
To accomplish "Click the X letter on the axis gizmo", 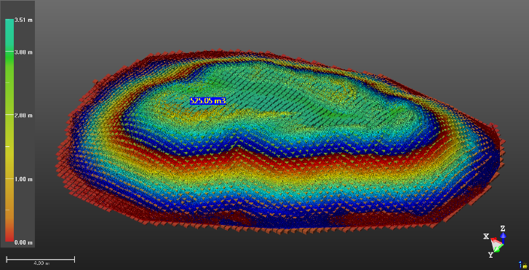I will click(x=486, y=237).
